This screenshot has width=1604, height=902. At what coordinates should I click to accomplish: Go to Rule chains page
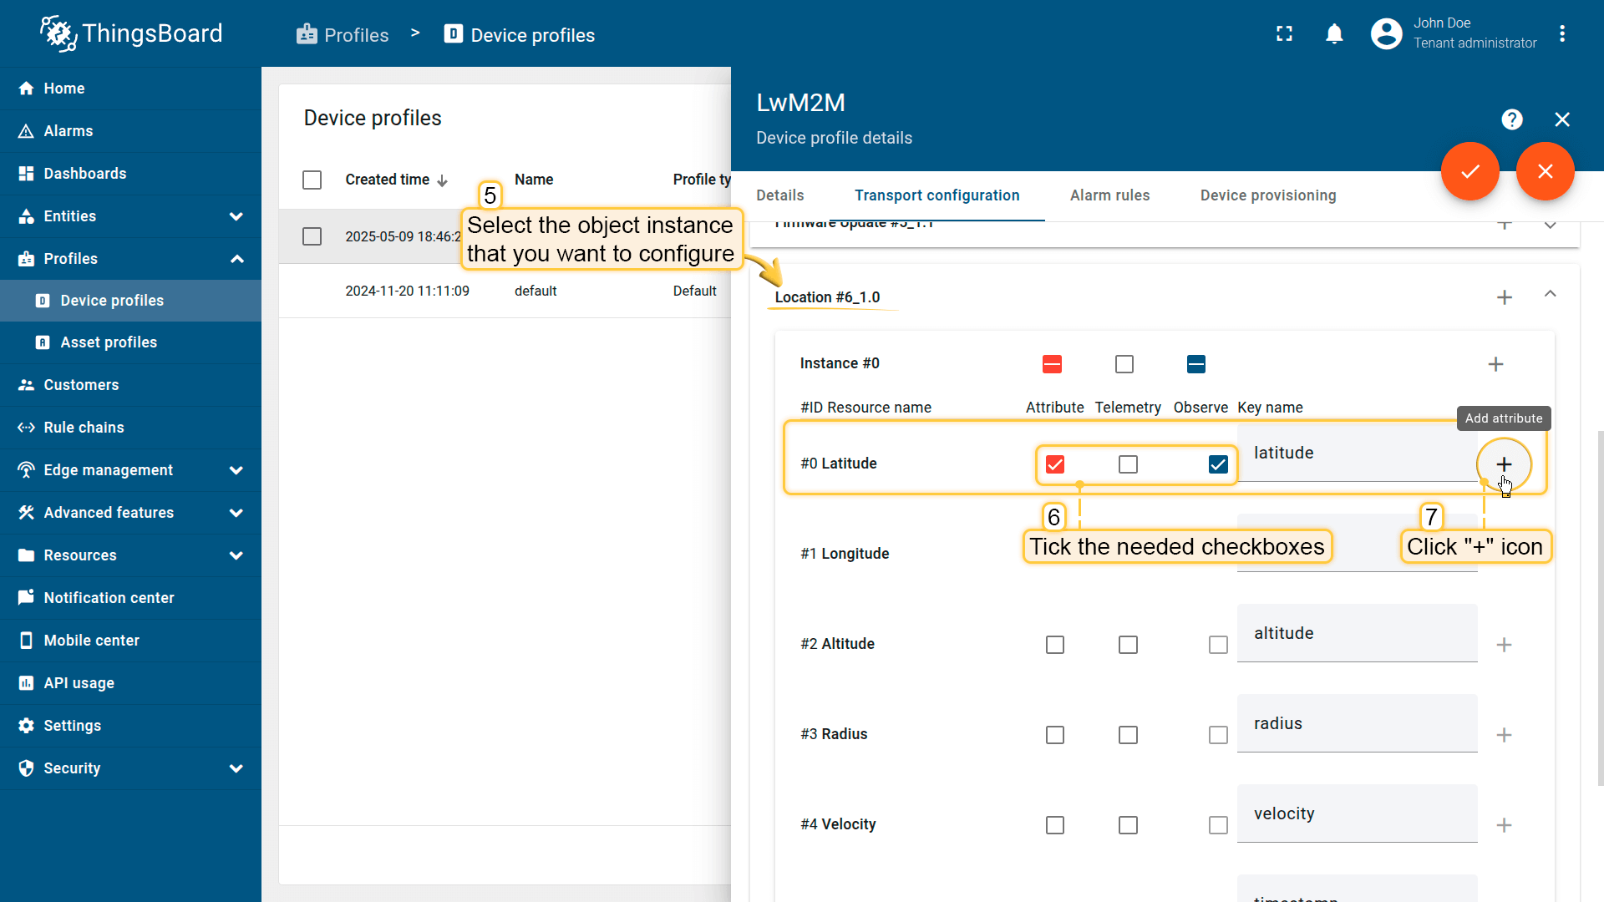point(84,428)
